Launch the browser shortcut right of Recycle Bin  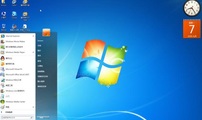click(x=14, y=27)
